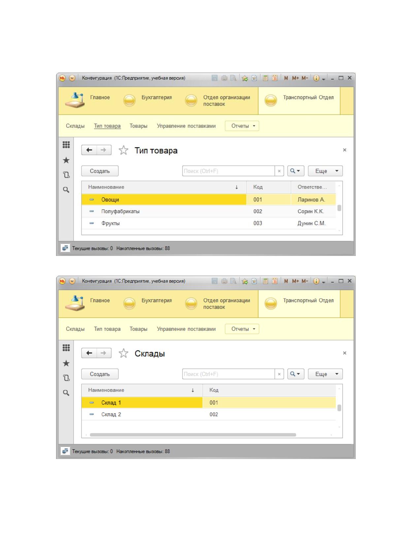Open search options dropdown in Тип товара window
The height and width of the screenshot is (556, 393).
tap(296, 171)
